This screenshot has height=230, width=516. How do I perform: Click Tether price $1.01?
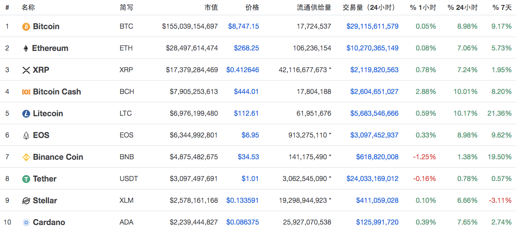click(250, 179)
